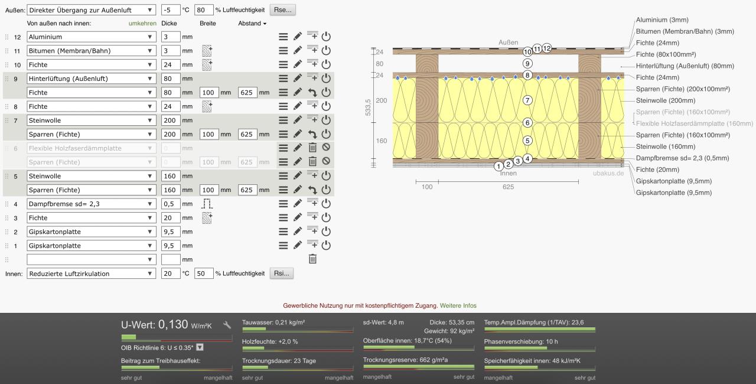Click the thickness field of layer 12 Aluminium
Screen dimensions: 756x384
point(171,37)
